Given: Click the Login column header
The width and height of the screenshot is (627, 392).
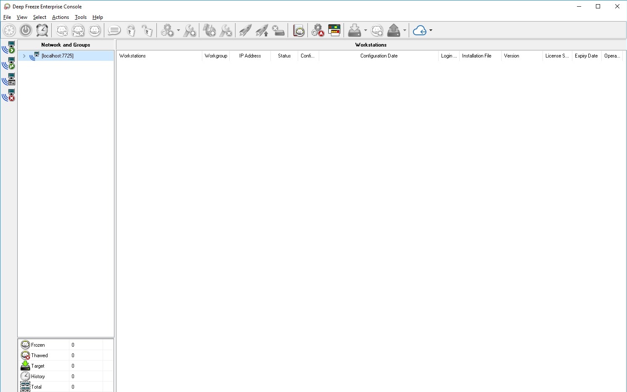Looking at the screenshot, I should (449, 56).
